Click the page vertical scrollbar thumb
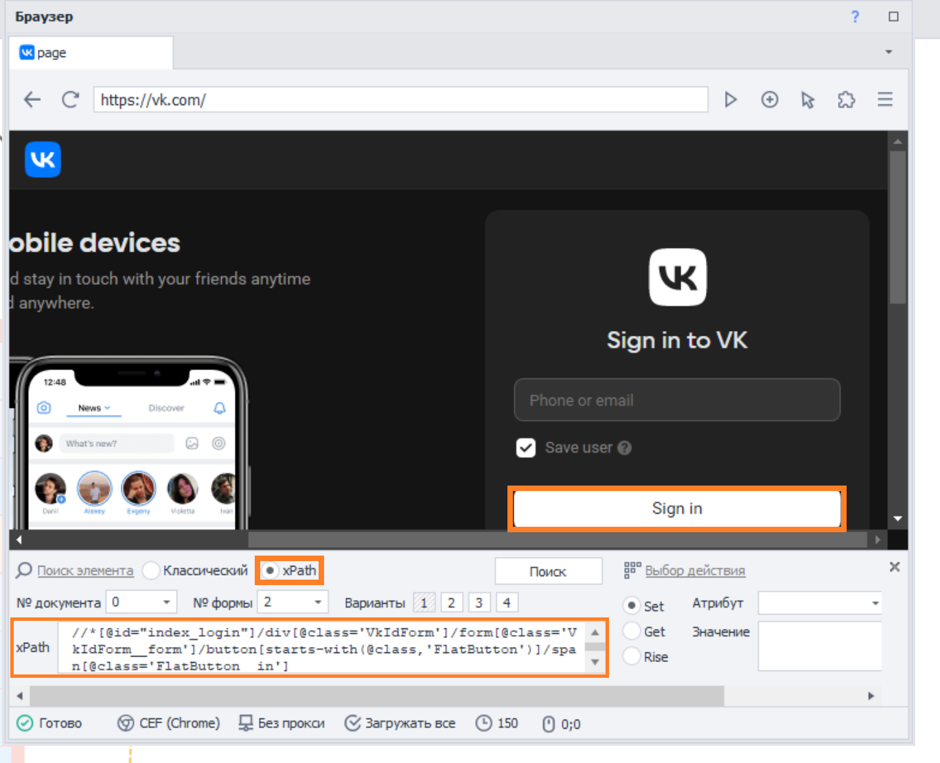940x763 pixels. point(897,227)
